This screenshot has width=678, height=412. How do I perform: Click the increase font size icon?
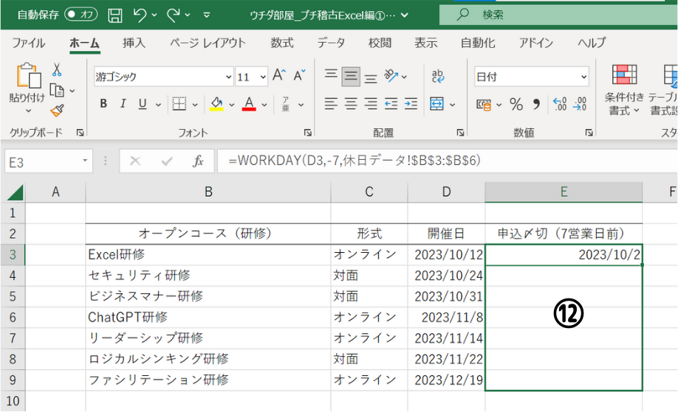pyautogui.click(x=279, y=76)
